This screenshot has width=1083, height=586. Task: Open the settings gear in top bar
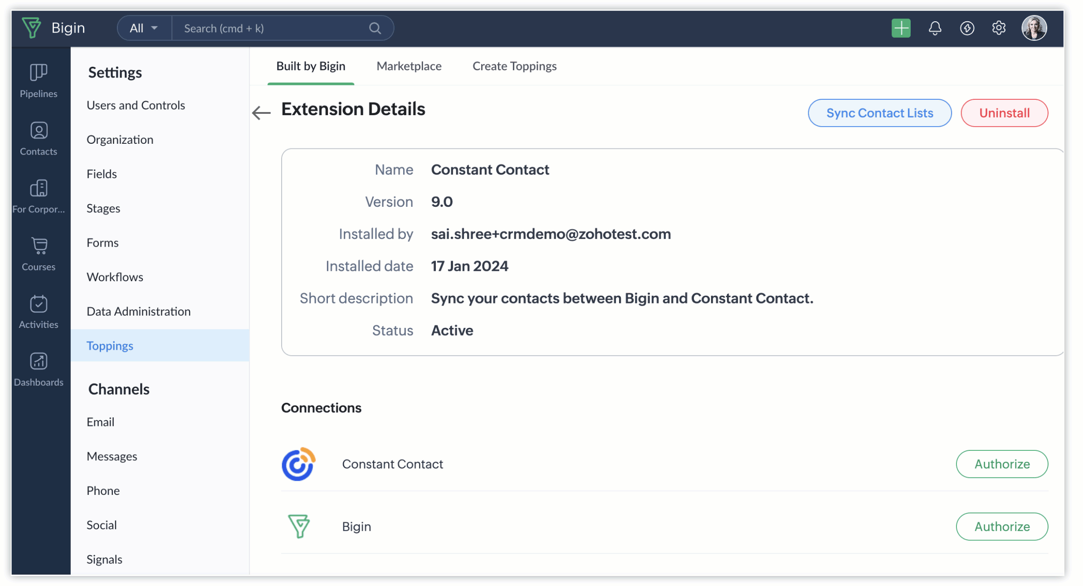998,28
